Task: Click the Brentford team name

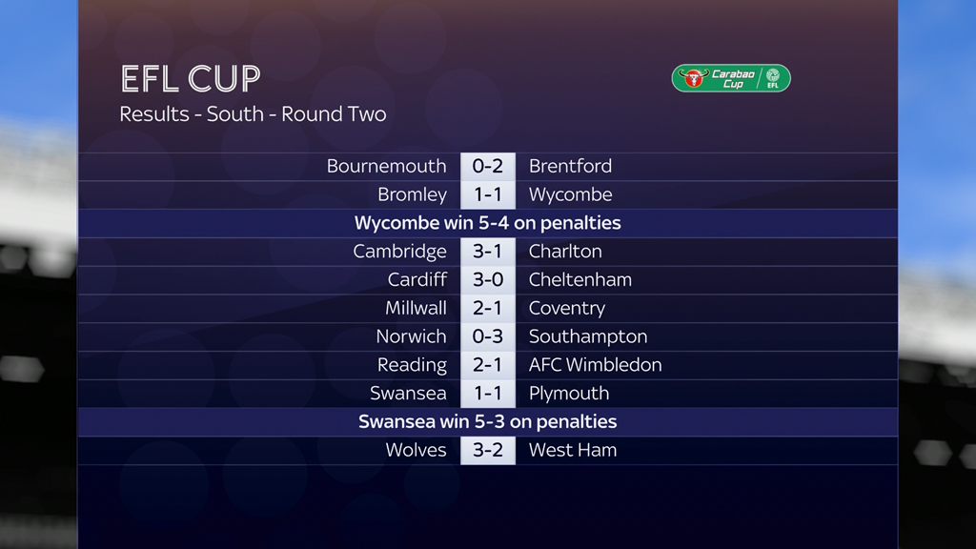Action: pyautogui.click(x=570, y=166)
